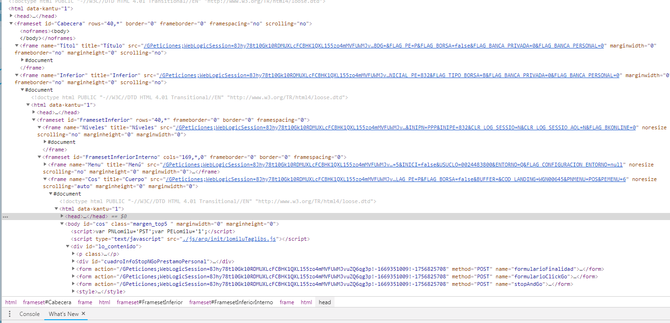The height and width of the screenshot is (323, 670).
Task: Click the head breadcrumb item
Action: coord(325,302)
